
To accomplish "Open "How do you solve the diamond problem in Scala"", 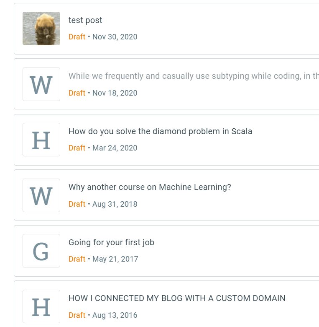I will tap(160, 131).
